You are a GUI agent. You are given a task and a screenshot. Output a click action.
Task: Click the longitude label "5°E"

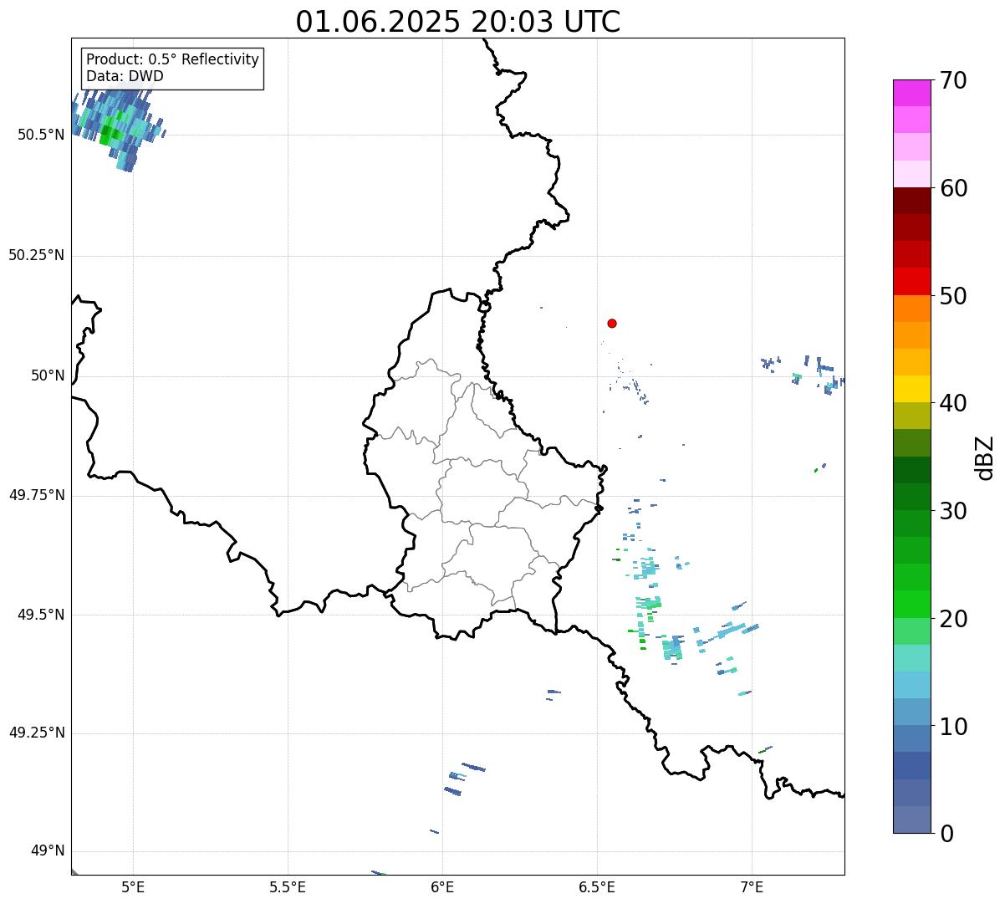[x=133, y=887]
